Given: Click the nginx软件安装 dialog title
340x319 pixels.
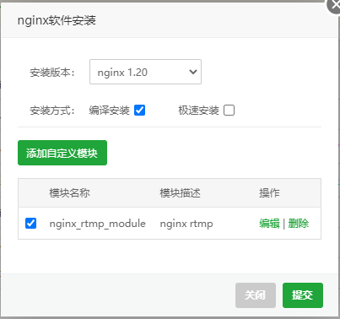Looking at the screenshot, I should pos(57,20).
